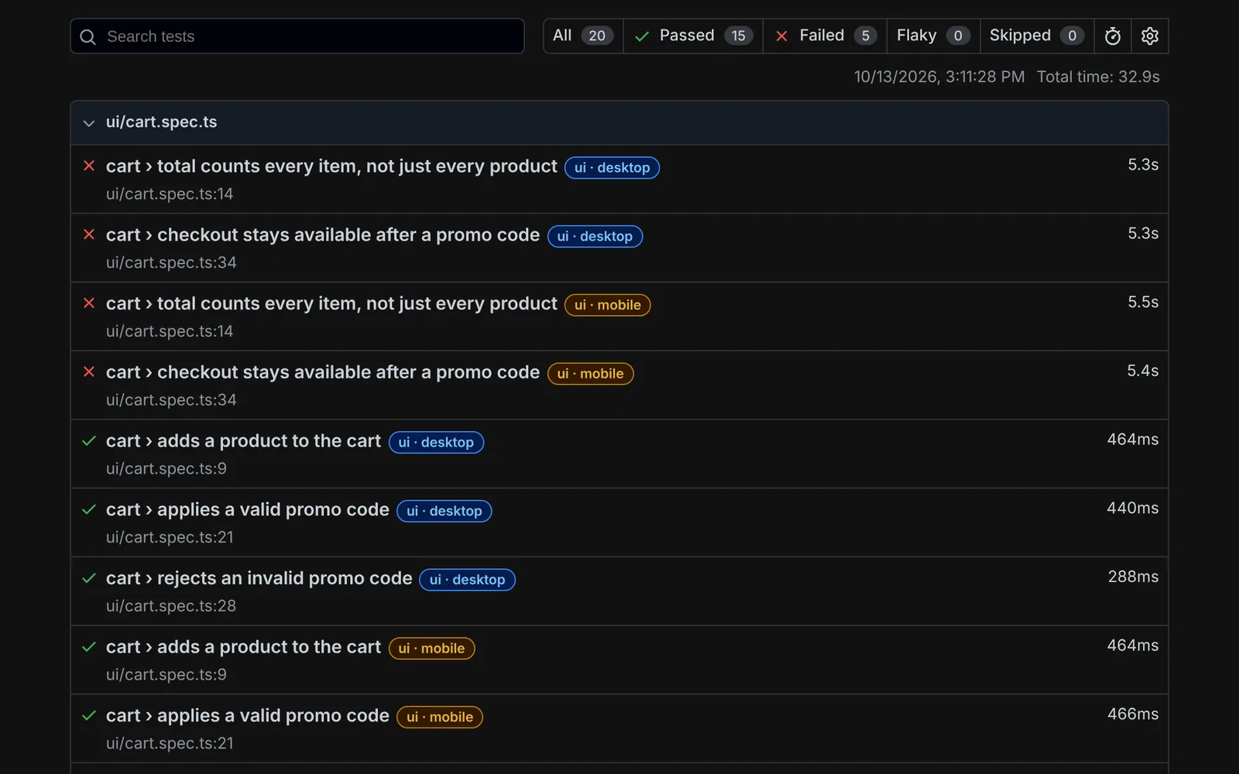The height and width of the screenshot is (774, 1239).
Task: Click green check of desktop 'applies a valid promo' test
Action: [89, 509]
